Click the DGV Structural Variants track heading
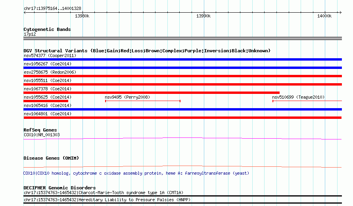Screen dimensions: 353x206 [x=147, y=51]
